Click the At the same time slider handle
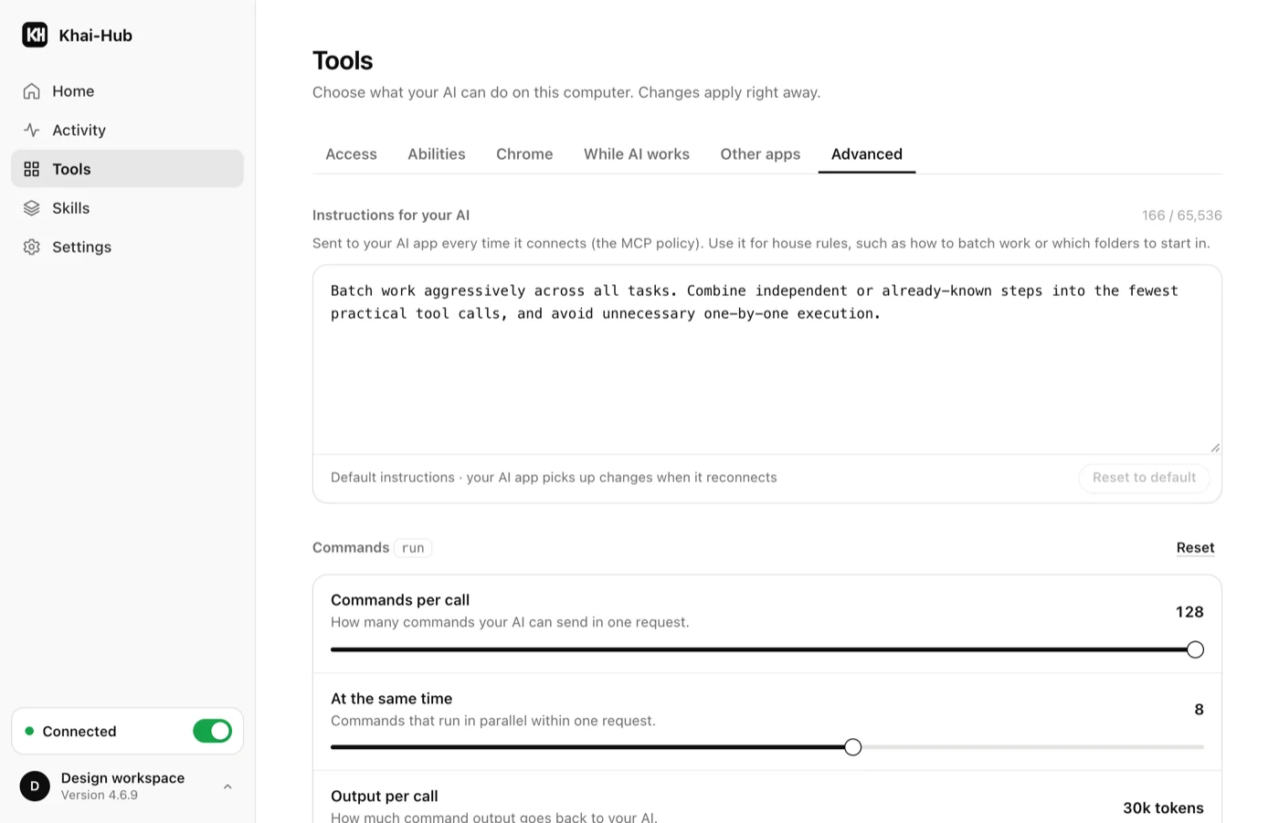The image size is (1279, 823). pyautogui.click(x=852, y=747)
